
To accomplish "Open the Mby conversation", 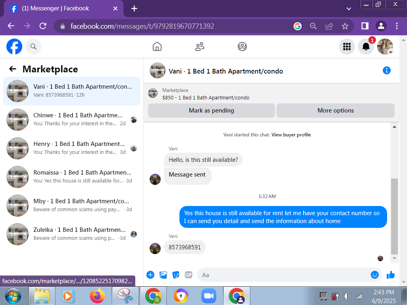I will (x=72, y=206).
